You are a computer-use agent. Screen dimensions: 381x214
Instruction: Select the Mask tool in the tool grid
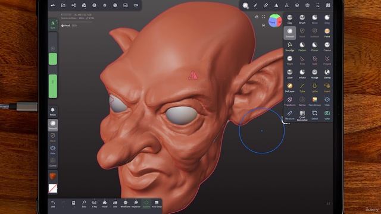pos(302,33)
